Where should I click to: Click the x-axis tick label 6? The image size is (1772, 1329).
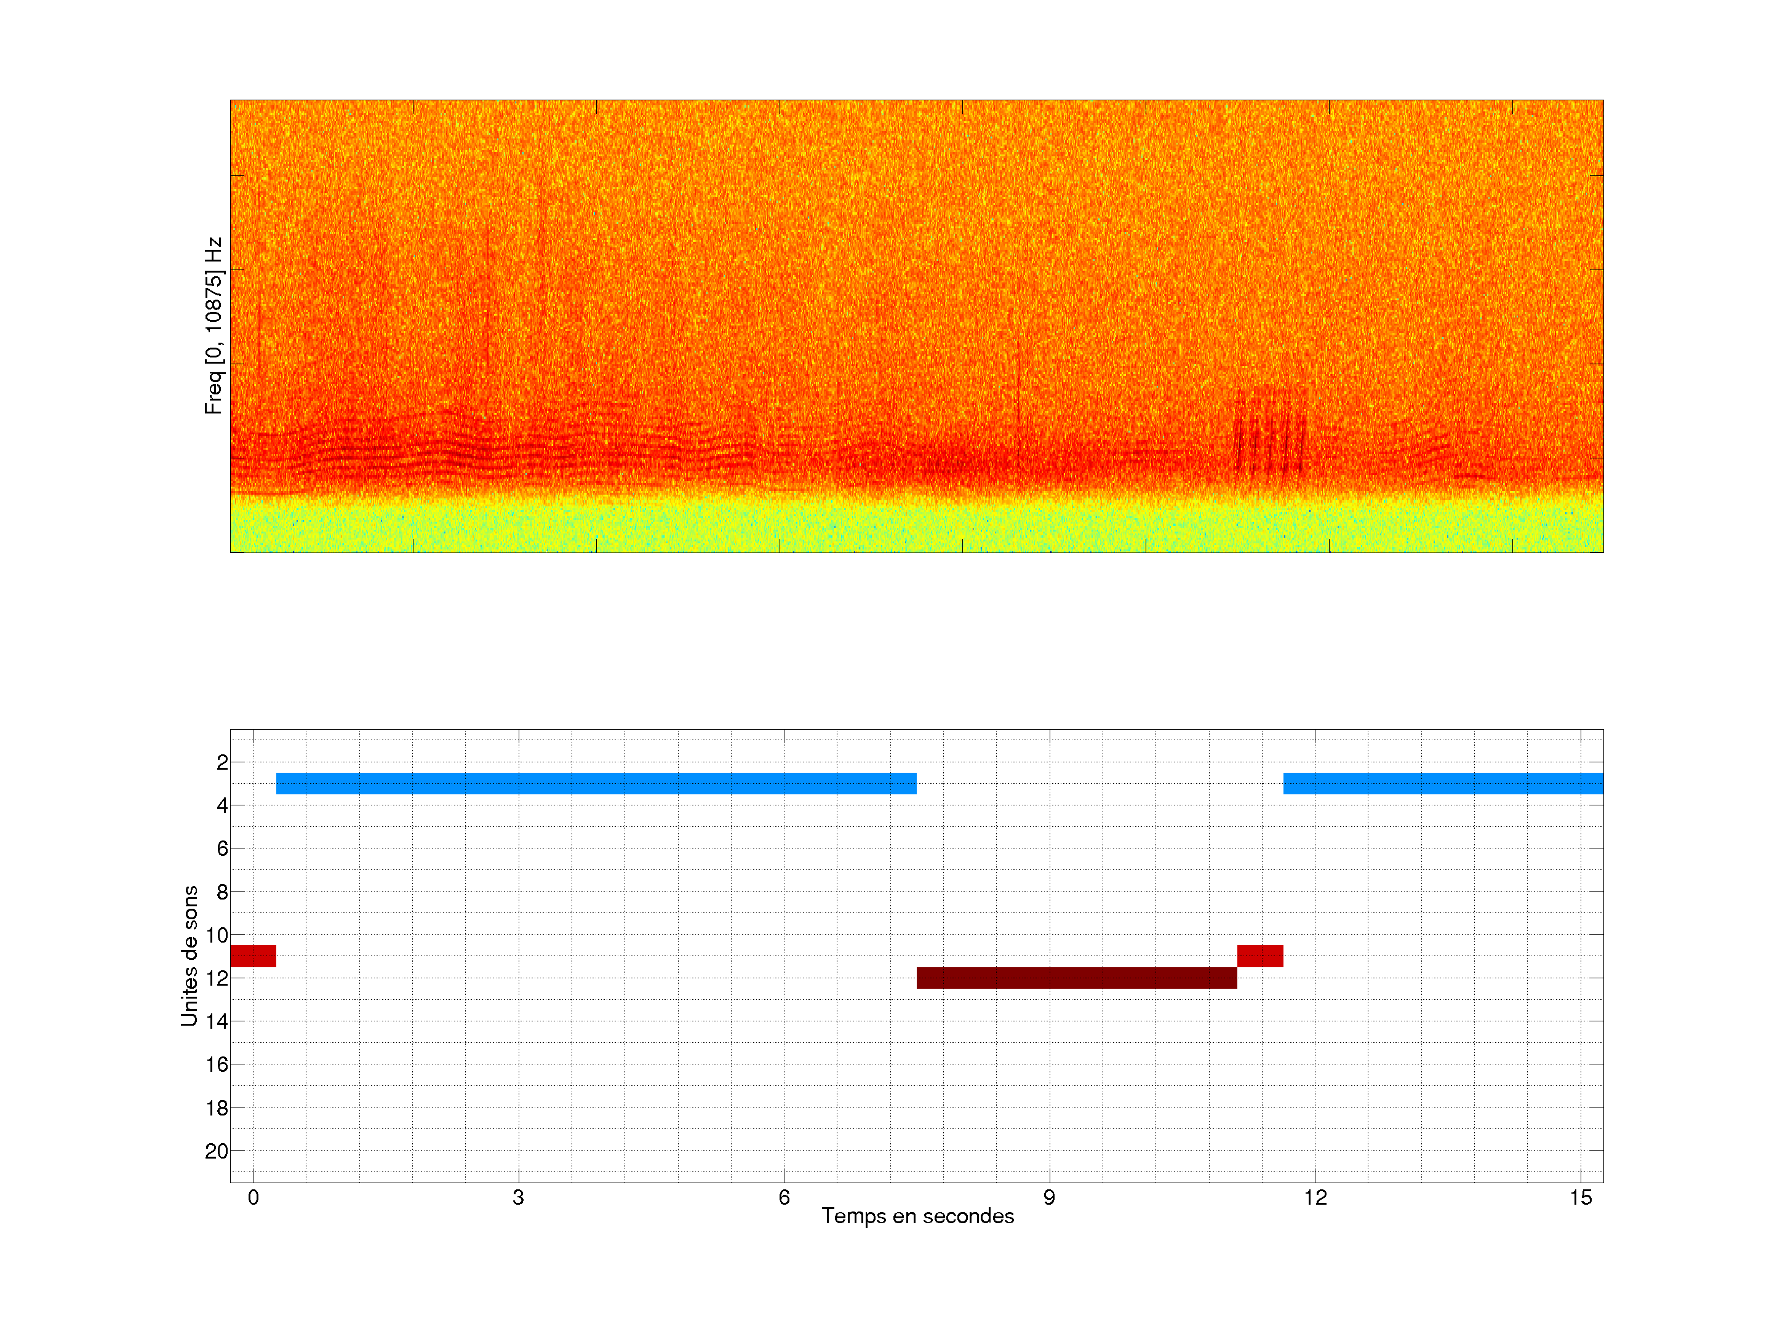(783, 1197)
